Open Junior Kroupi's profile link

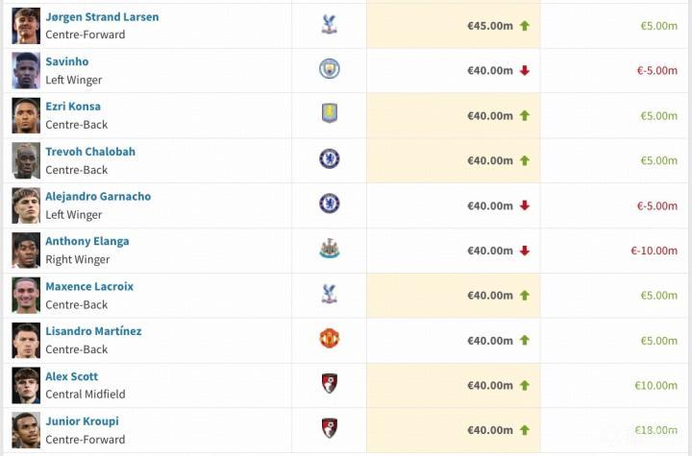[82, 421]
